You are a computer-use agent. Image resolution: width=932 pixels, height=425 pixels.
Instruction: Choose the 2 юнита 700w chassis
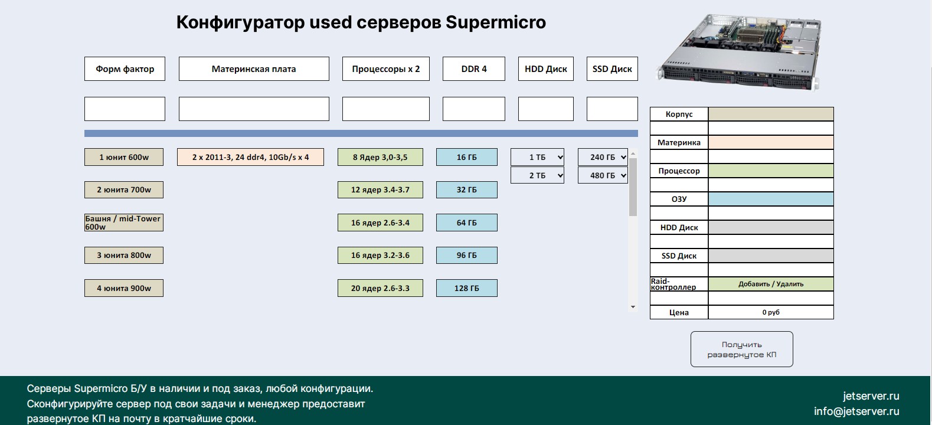(x=124, y=189)
